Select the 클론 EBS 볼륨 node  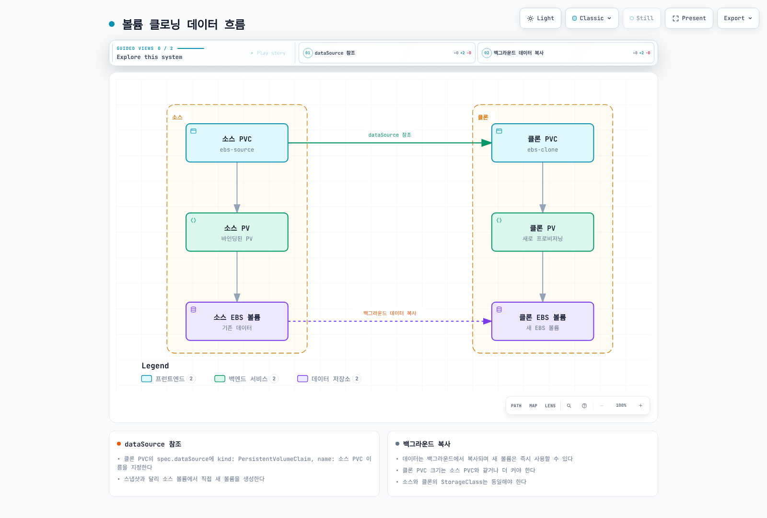pos(543,321)
